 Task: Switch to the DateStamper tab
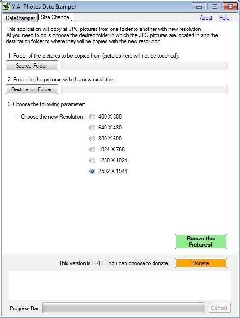pos(20,18)
